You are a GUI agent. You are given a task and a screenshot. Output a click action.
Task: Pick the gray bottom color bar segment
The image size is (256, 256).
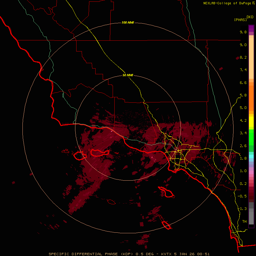pos(251,219)
